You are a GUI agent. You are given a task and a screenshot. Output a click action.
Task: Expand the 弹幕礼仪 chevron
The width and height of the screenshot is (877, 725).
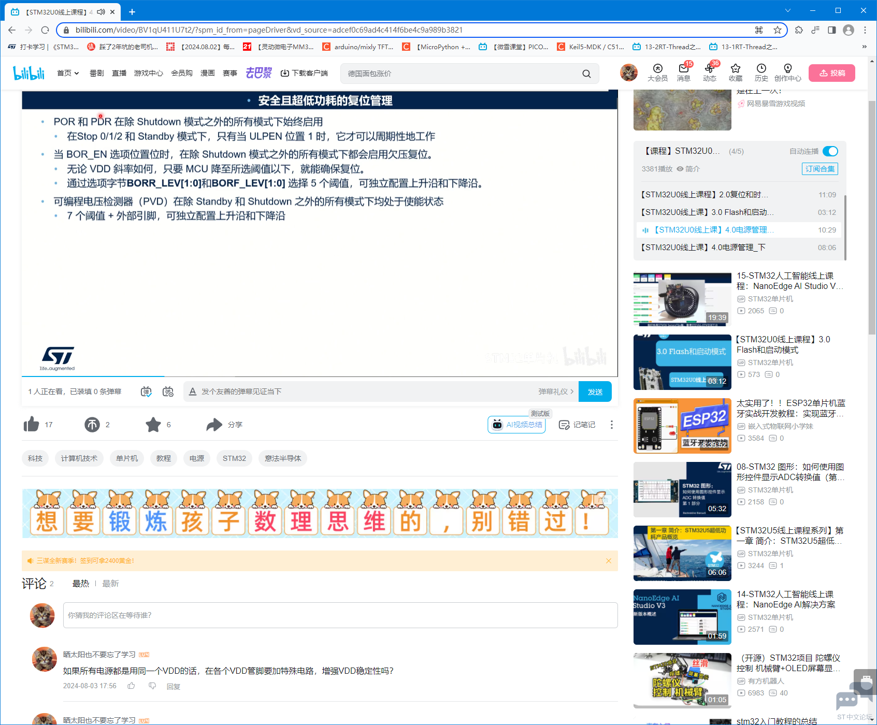click(x=572, y=392)
